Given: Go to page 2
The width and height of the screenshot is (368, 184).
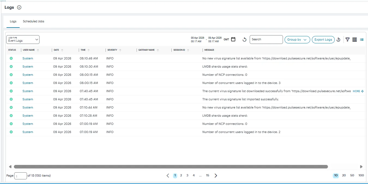Looking at the screenshot, I should tap(181, 176).
